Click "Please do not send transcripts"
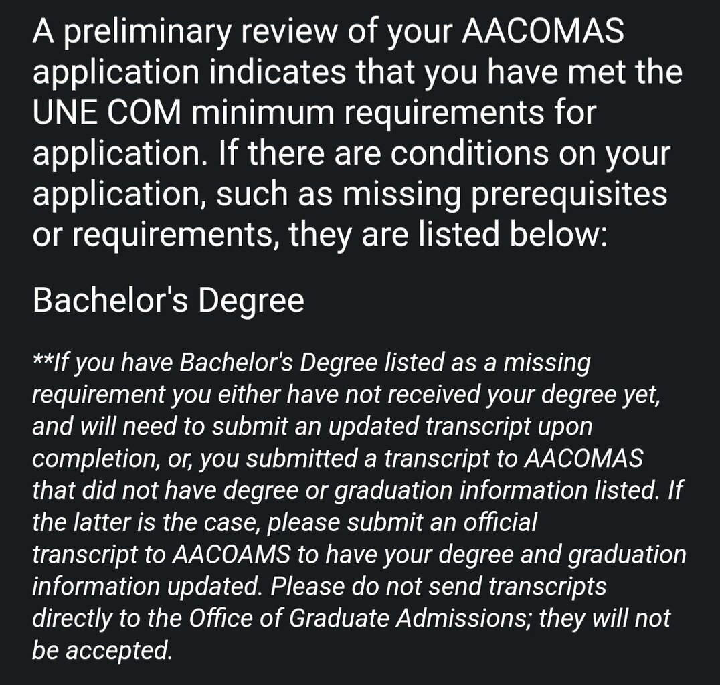The width and height of the screenshot is (720, 685). tap(439, 587)
